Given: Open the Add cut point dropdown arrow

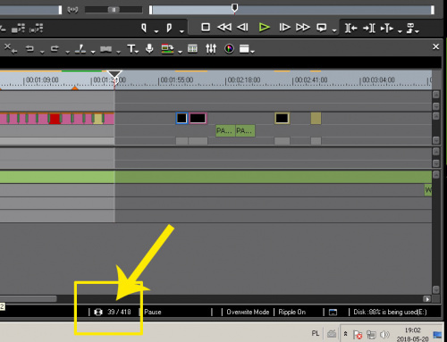Looking at the screenshot, I should pyautogui.click(x=93, y=52).
